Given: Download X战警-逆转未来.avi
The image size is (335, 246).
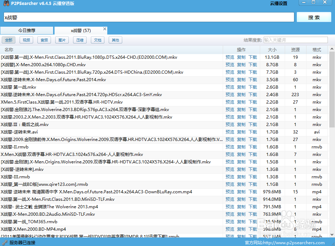Looking at the screenshot, I should click(253, 132).
